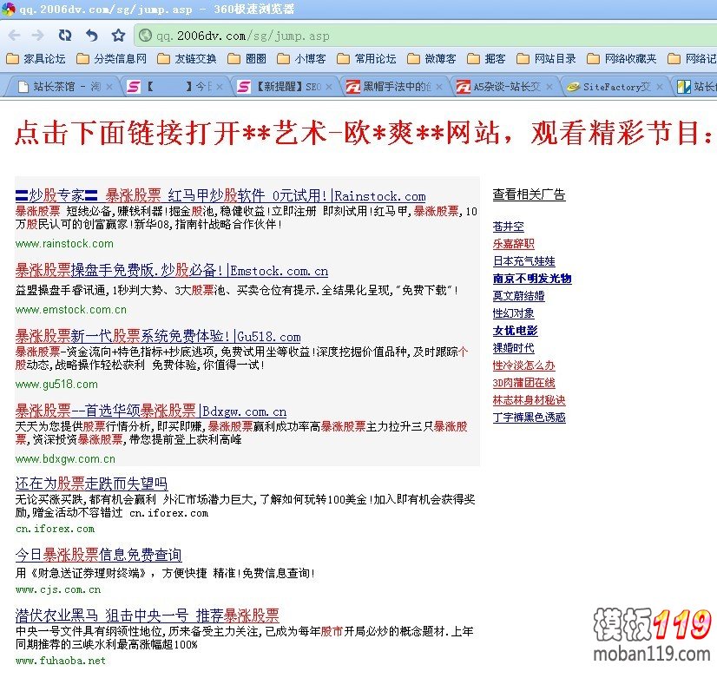
Task: Open the 微薄客 bookmark folder
Action: (x=431, y=59)
